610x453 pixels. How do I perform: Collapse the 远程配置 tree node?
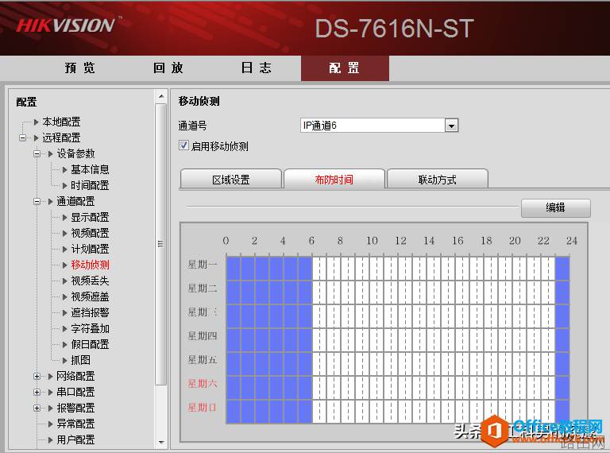click(22, 137)
